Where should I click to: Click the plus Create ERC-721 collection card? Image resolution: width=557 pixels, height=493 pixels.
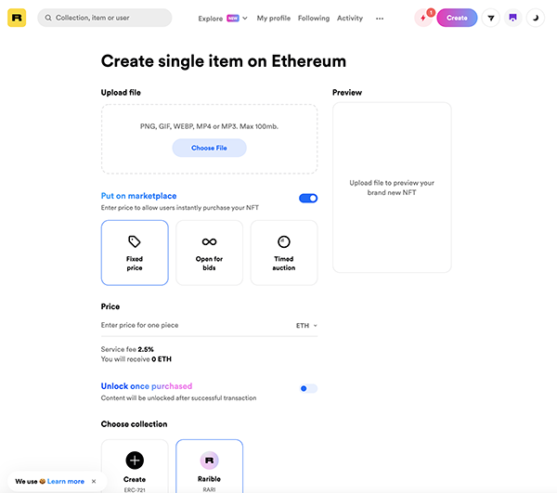click(135, 466)
